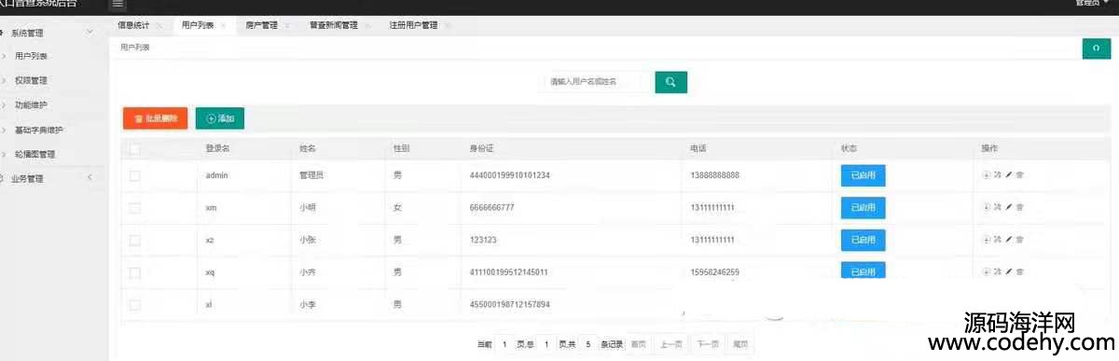Click the hamburger menu icon in top bar

coord(118,4)
